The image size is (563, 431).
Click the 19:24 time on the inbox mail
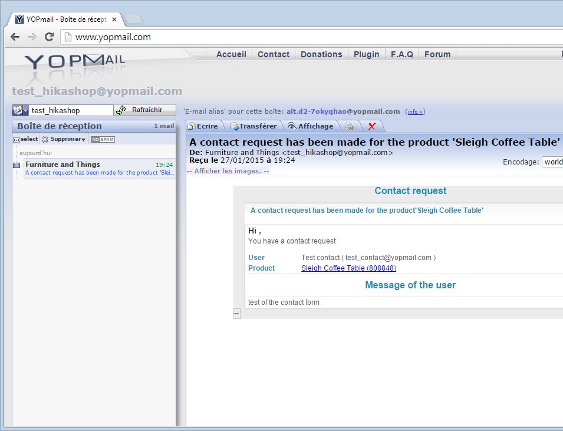pos(164,165)
